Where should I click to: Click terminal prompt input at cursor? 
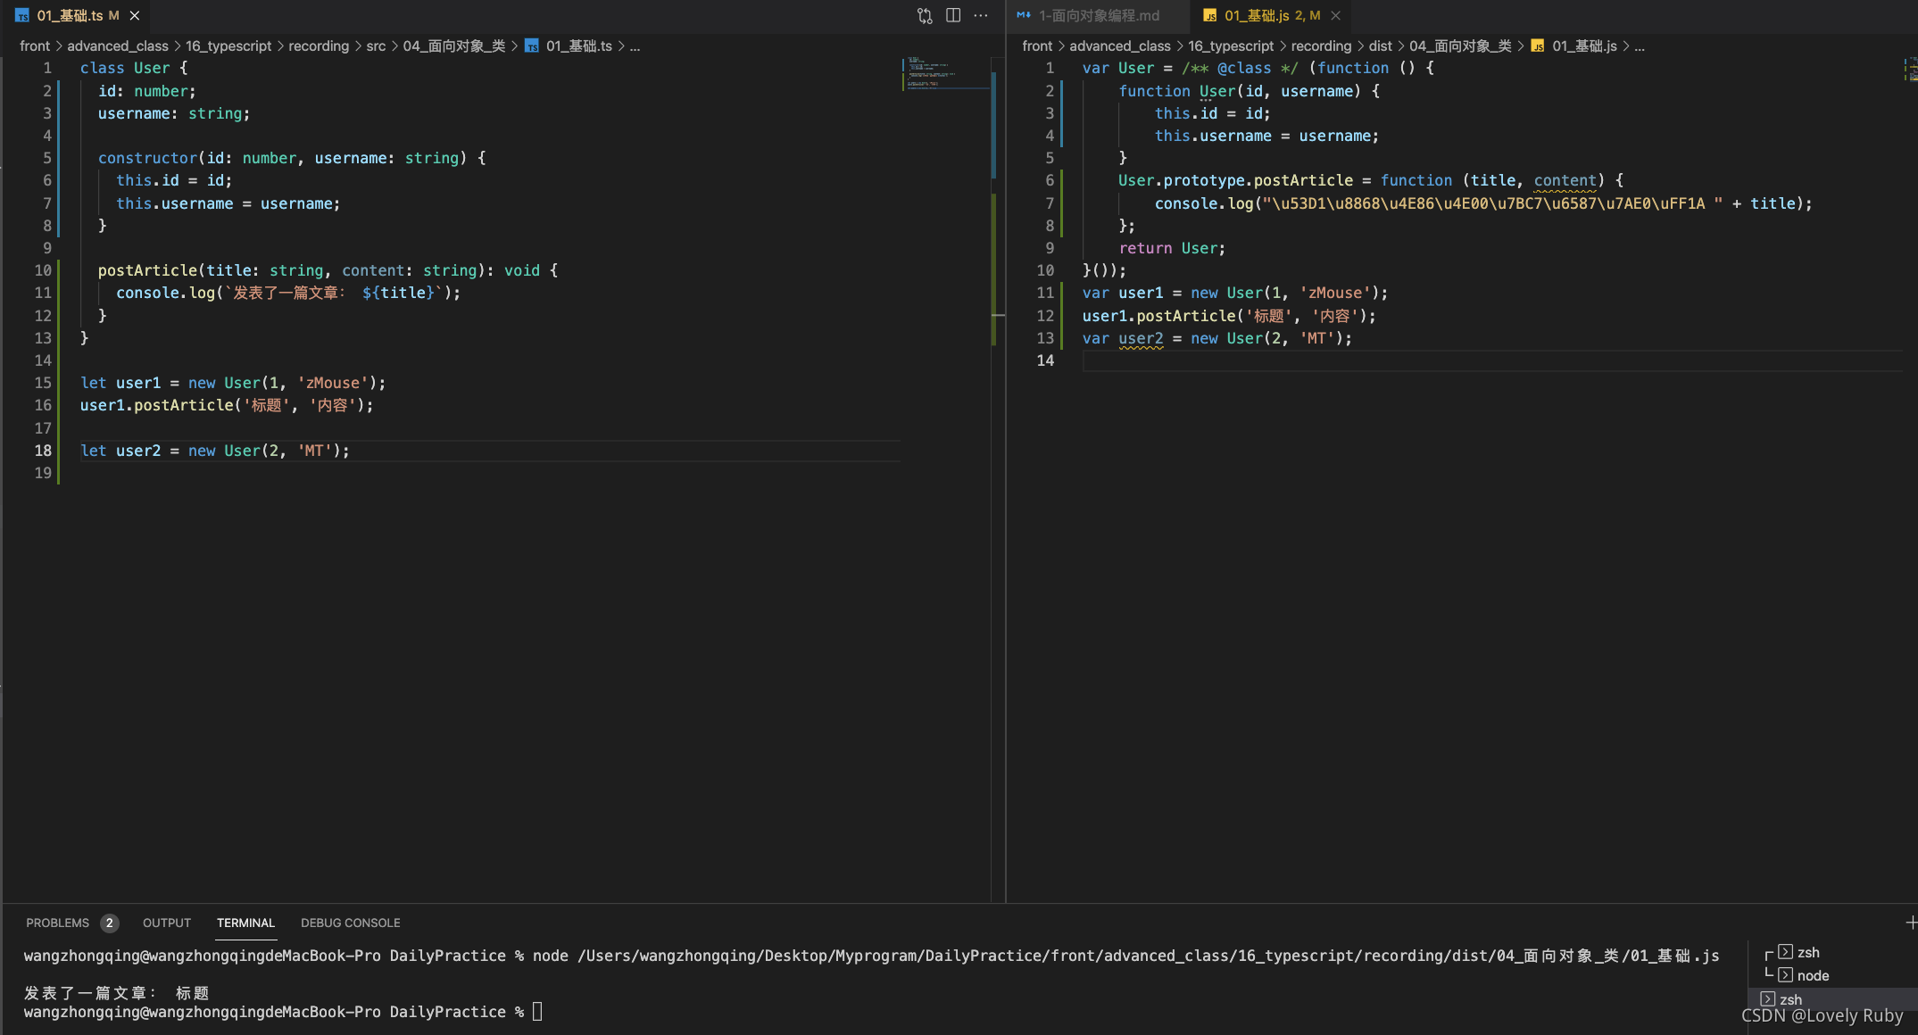coord(537,1012)
